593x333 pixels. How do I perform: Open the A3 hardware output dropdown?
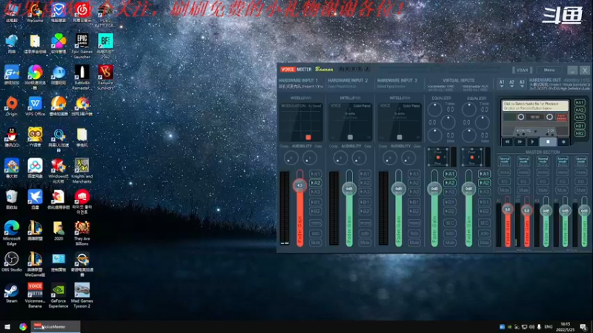[522, 84]
